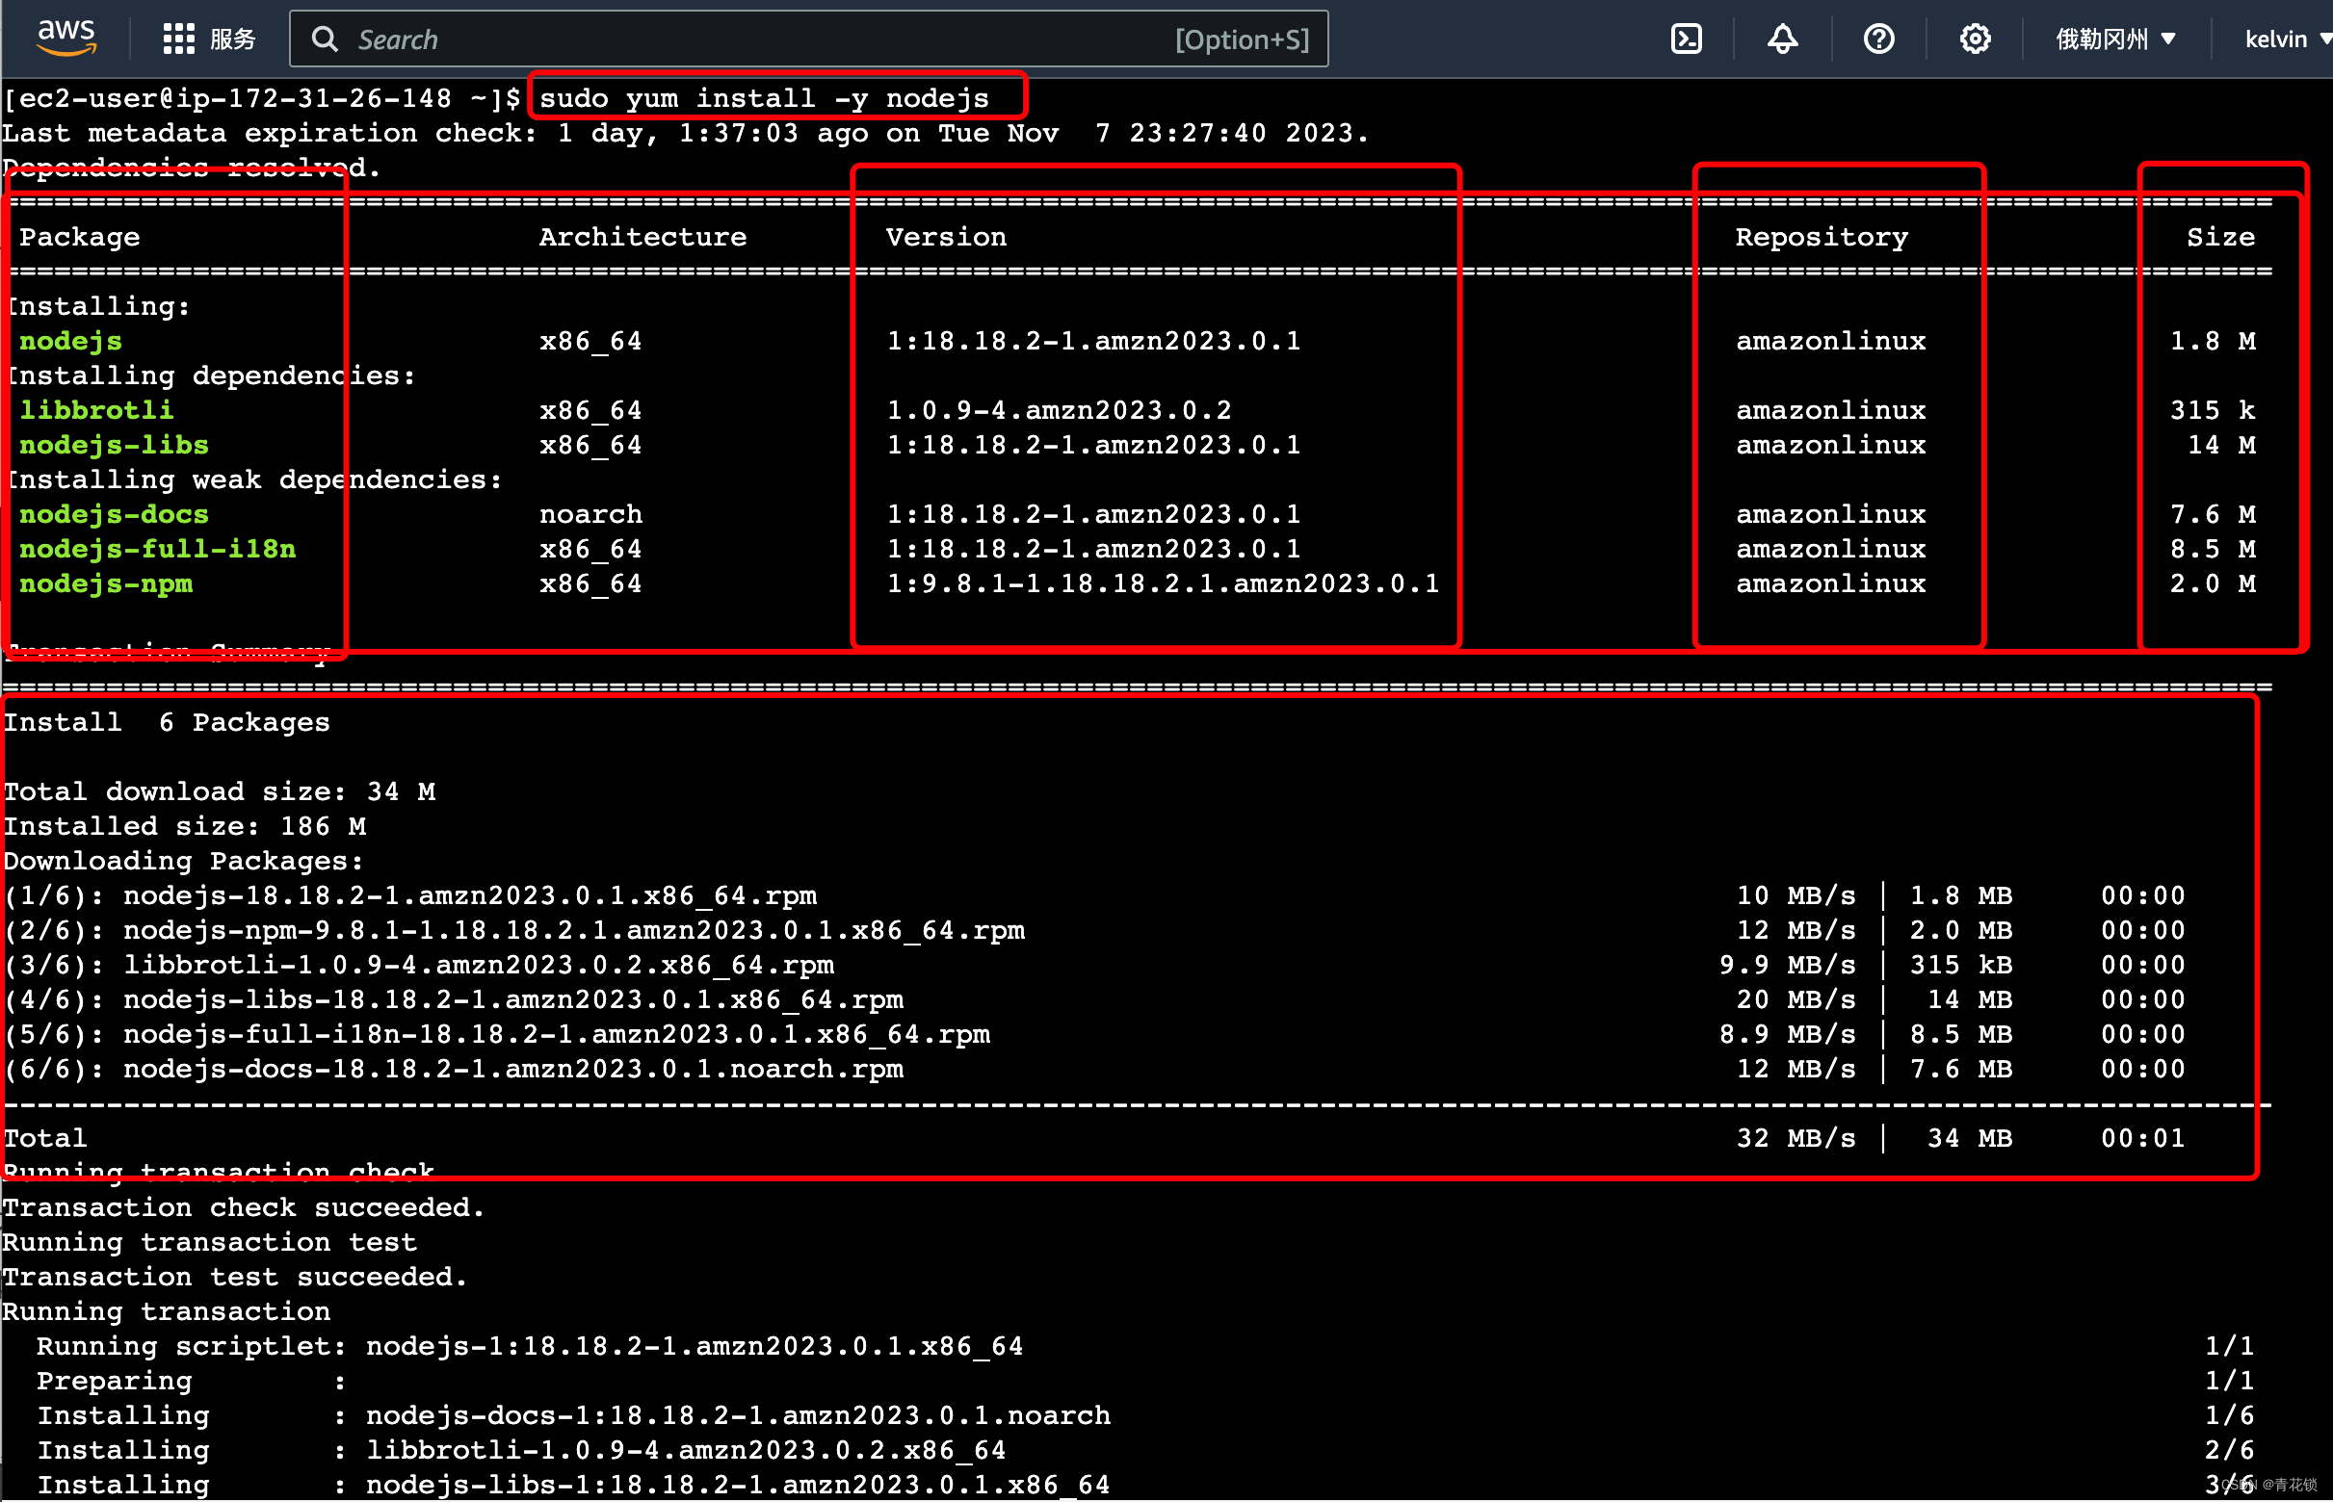The image size is (2333, 1502).
Task: Open the services grid menu icon
Action: click(x=178, y=39)
